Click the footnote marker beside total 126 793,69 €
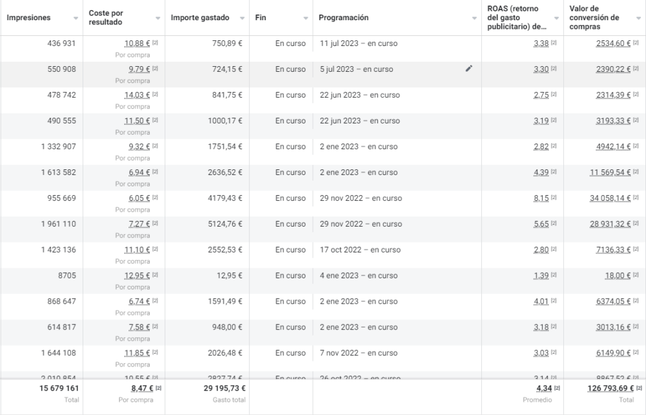Image resolution: width=646 pixels, height=415 pixels. (x=640, y=389)
